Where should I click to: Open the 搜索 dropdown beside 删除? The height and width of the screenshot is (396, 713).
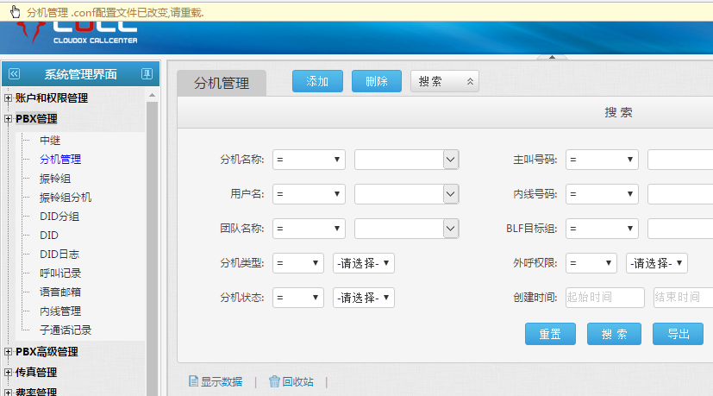pyautogui.click(x=445, y=81)
